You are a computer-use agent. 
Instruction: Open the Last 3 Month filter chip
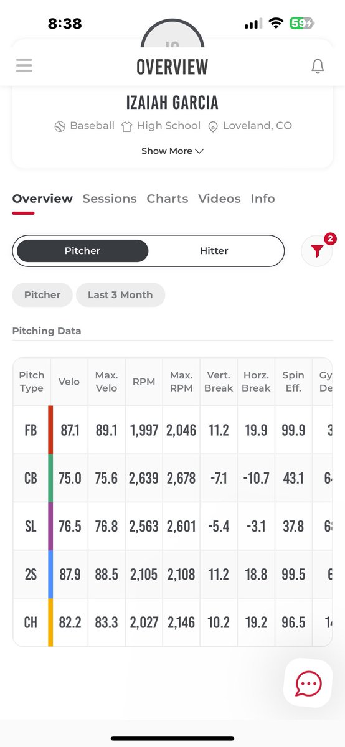[120, 295]
